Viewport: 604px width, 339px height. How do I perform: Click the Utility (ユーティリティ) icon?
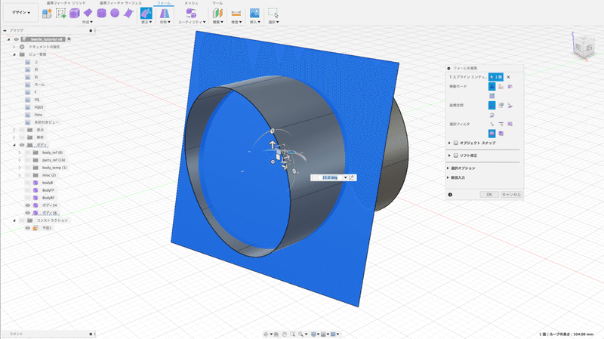(191, 13)
